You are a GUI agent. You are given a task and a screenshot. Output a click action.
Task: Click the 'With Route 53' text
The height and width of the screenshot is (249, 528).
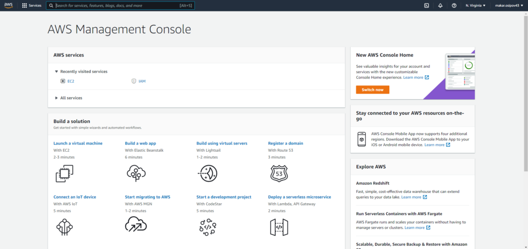(280, 150)
